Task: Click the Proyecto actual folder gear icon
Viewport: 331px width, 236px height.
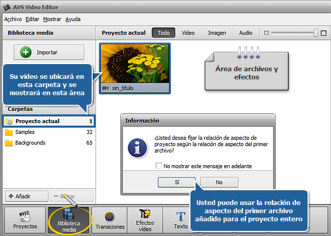Action: (x=9, y=122)
